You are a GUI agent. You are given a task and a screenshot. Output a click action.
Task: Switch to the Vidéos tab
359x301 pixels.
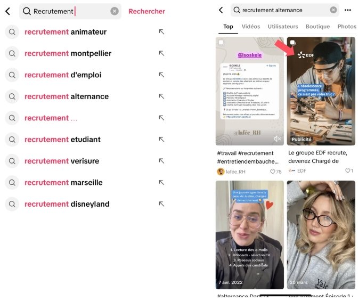251,27
